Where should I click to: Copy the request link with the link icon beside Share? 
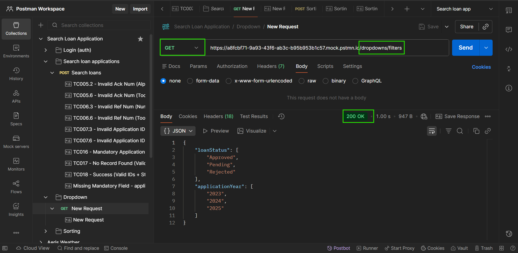point(486,27)
